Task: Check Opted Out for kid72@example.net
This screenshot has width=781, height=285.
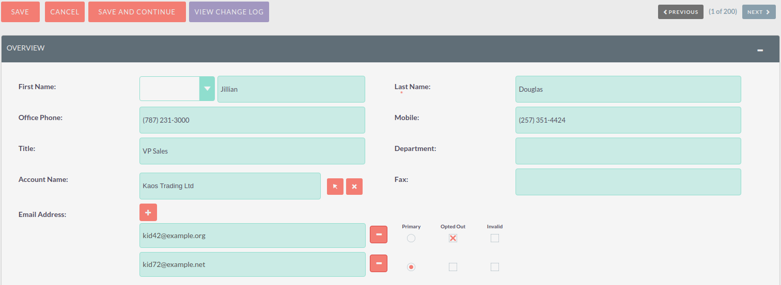Action: tap(453, 267)
